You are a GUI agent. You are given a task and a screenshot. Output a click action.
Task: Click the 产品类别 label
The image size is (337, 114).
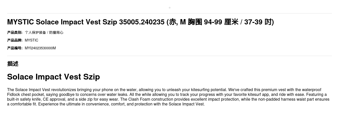[x=15, y=32]
